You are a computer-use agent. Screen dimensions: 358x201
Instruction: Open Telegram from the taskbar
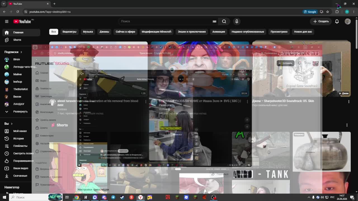[113, 197]
